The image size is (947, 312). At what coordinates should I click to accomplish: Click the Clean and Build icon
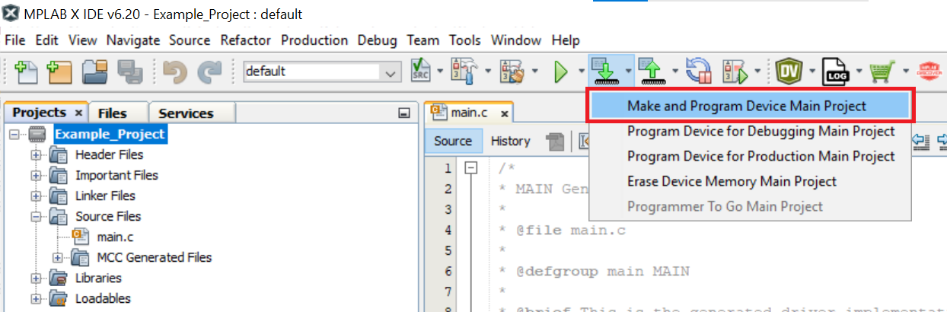[511, 72]
